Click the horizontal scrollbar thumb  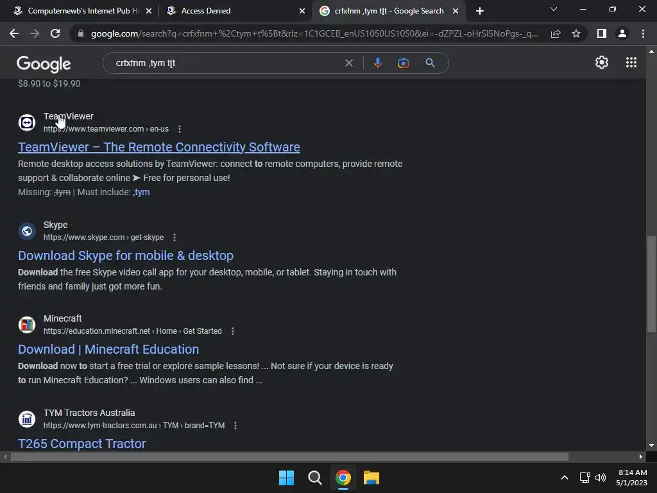pyautogui.click(x=289, y=456)
